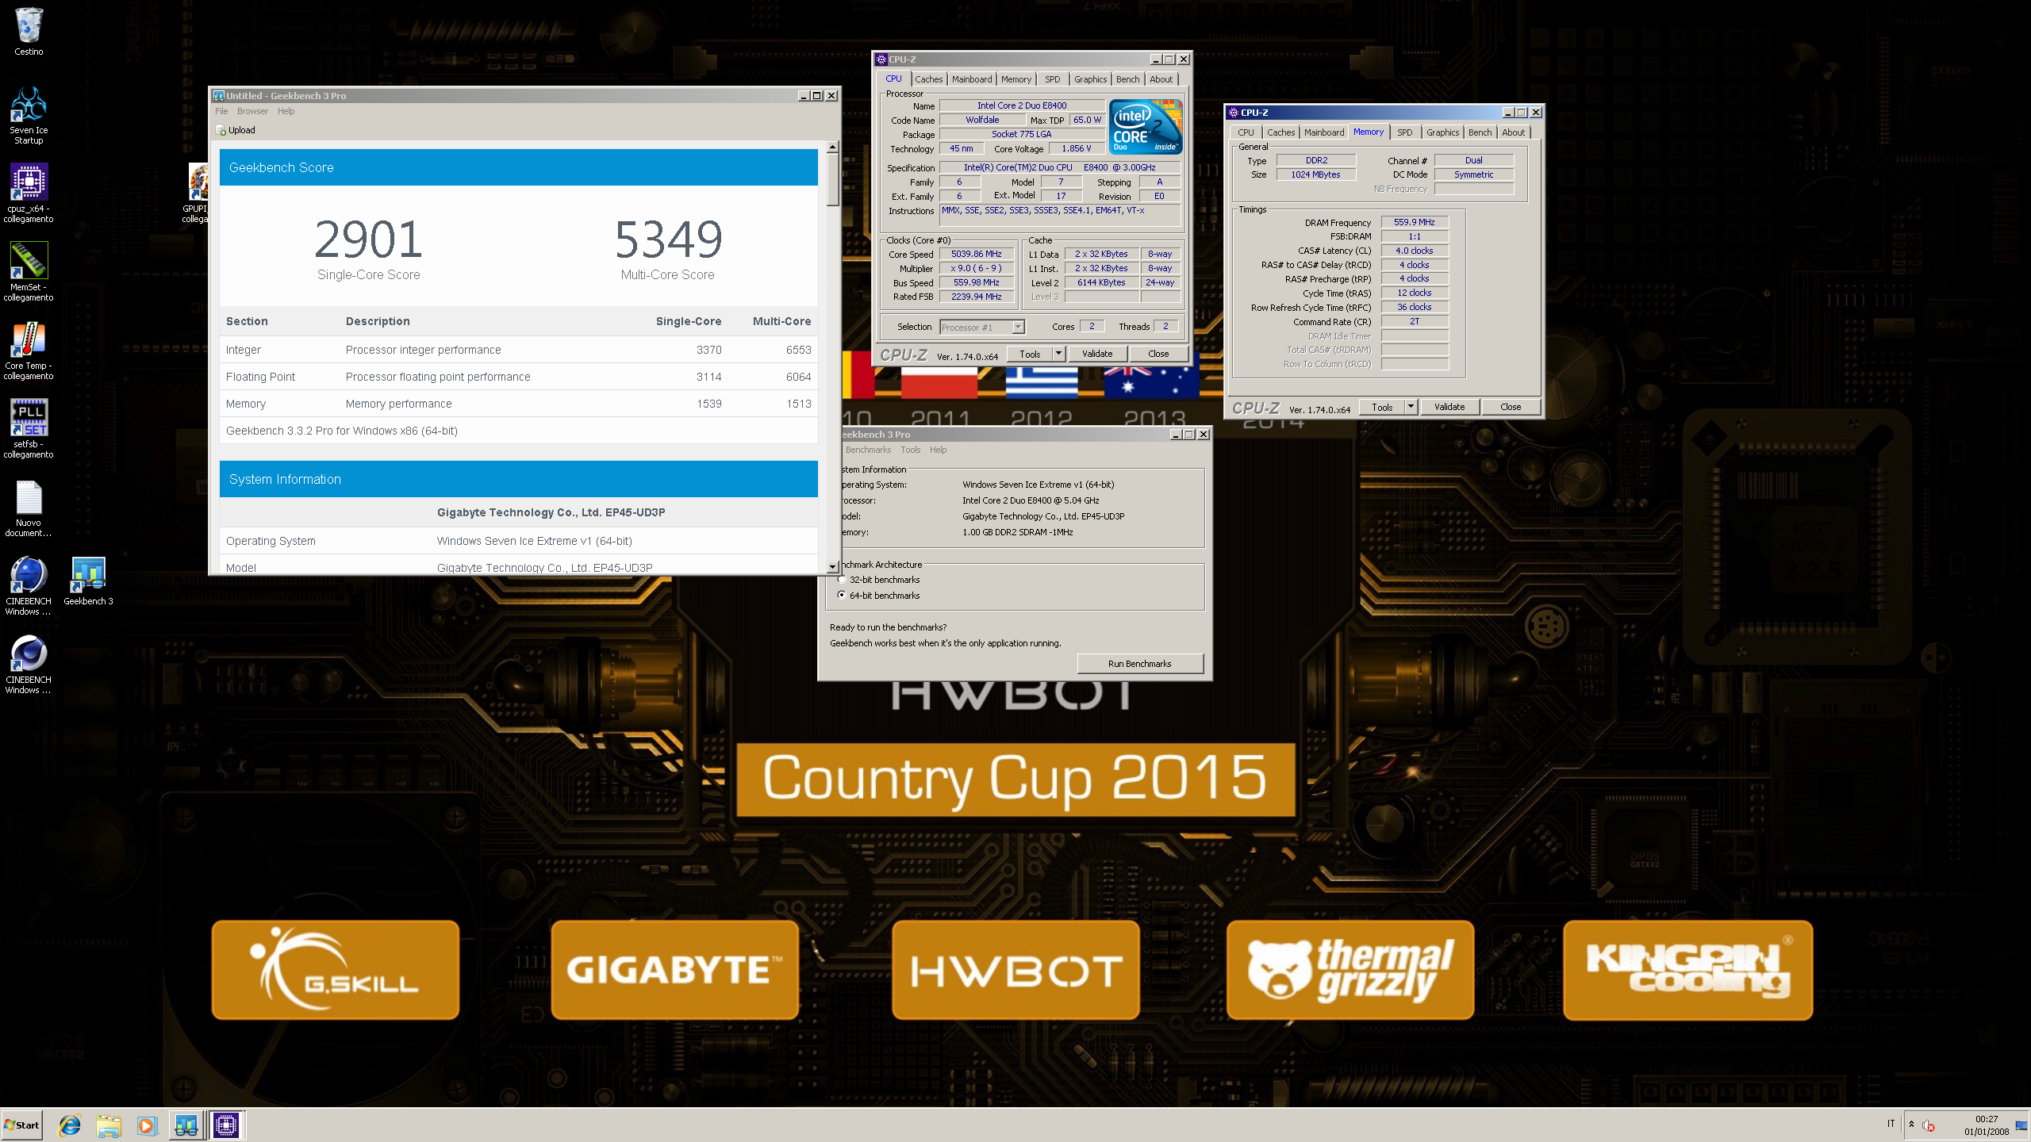
Task: Click Geekbench results scrollbar thumb
Action: point(832,179)
